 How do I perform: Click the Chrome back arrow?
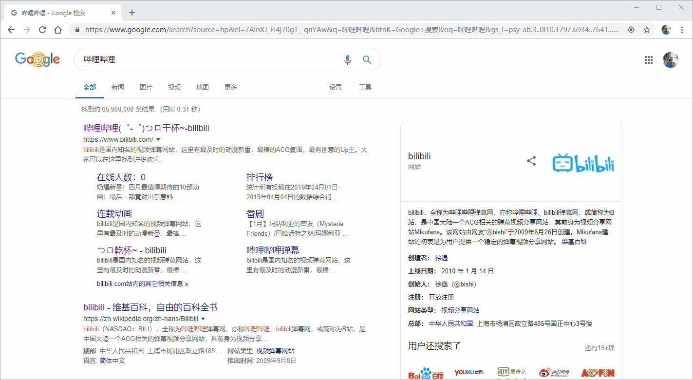(11, 30)
